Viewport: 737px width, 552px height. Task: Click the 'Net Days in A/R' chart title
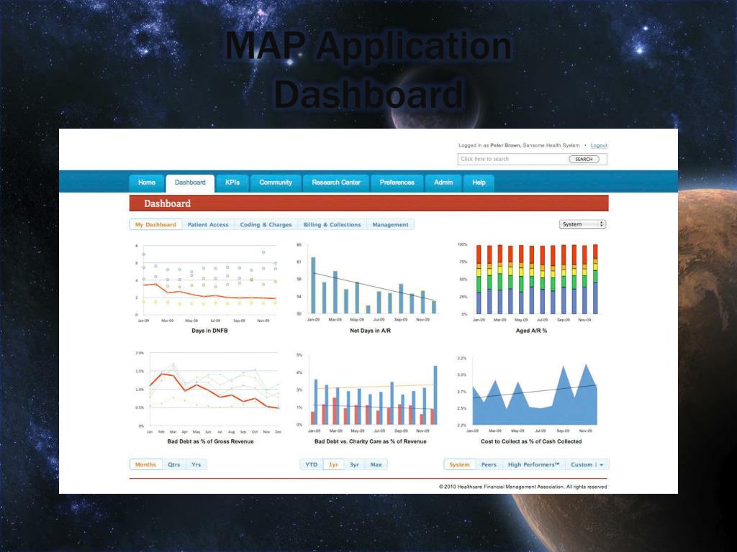click(371, 331)
